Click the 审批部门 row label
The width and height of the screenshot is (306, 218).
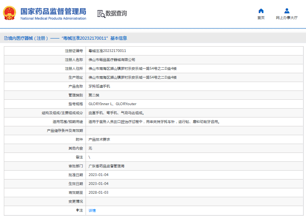click(76, 166)
